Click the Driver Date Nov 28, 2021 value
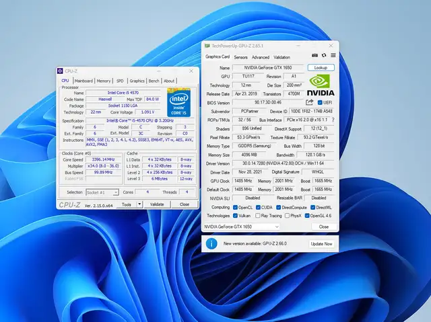Screen dimensions: 431x322 tap(250, 172)
